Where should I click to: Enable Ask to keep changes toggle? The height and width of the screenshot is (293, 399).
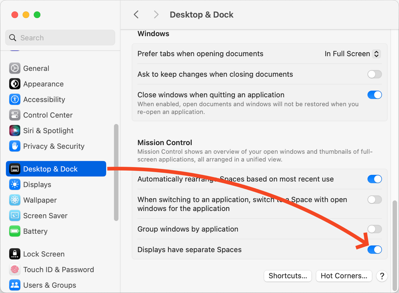coord(374,74)
